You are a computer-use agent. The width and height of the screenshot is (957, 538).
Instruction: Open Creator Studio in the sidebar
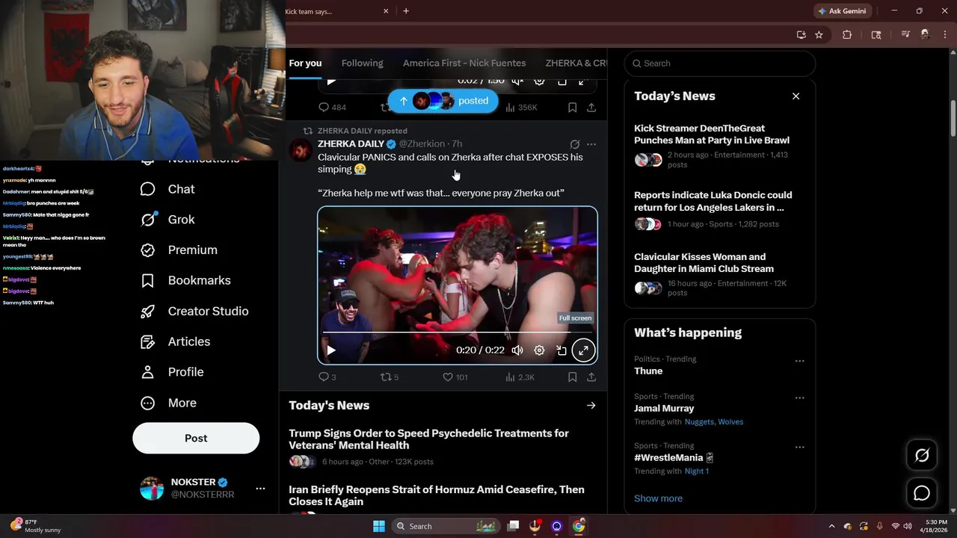pos(194,311)
